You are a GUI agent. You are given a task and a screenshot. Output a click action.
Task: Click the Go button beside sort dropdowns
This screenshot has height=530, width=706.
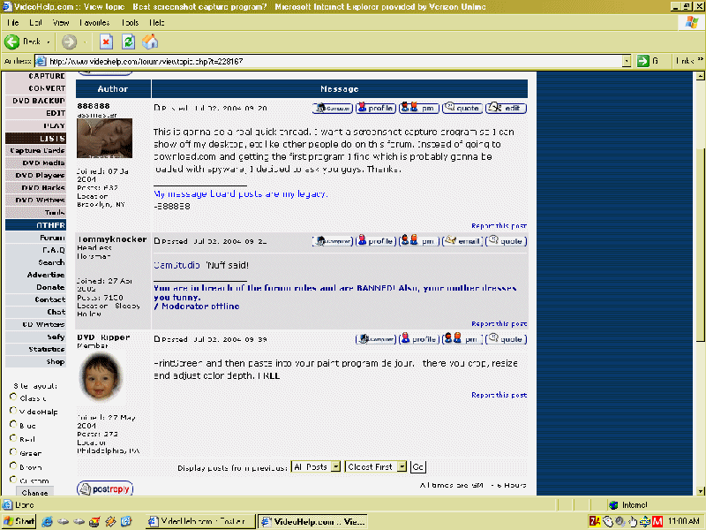coord(417,467)
